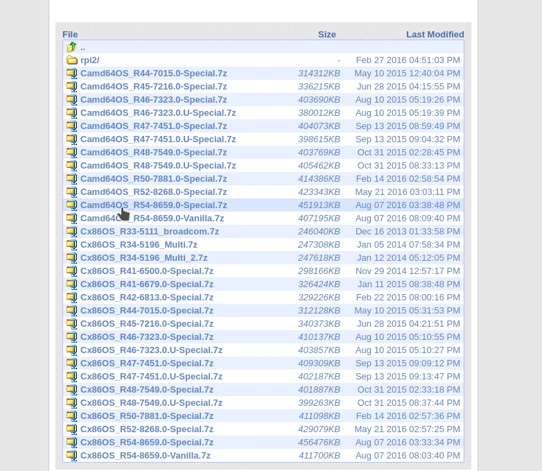The height and width of the screenshot is (471, 542).
Task: Click the icon beside Cx86OS_R34-5196_Multi.7z
Action: (72, 245)
